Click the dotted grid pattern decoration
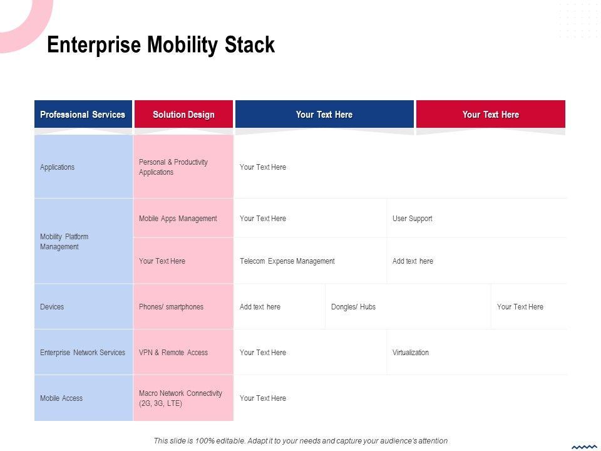601x451 pixels. (577, 20)
